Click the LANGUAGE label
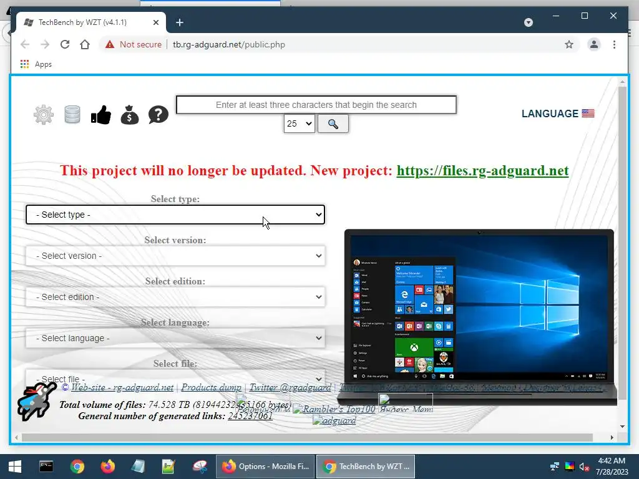The image size is (639, 479). 550,114
